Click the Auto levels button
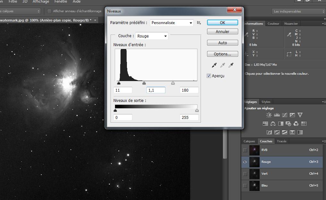 pos(222,43)
